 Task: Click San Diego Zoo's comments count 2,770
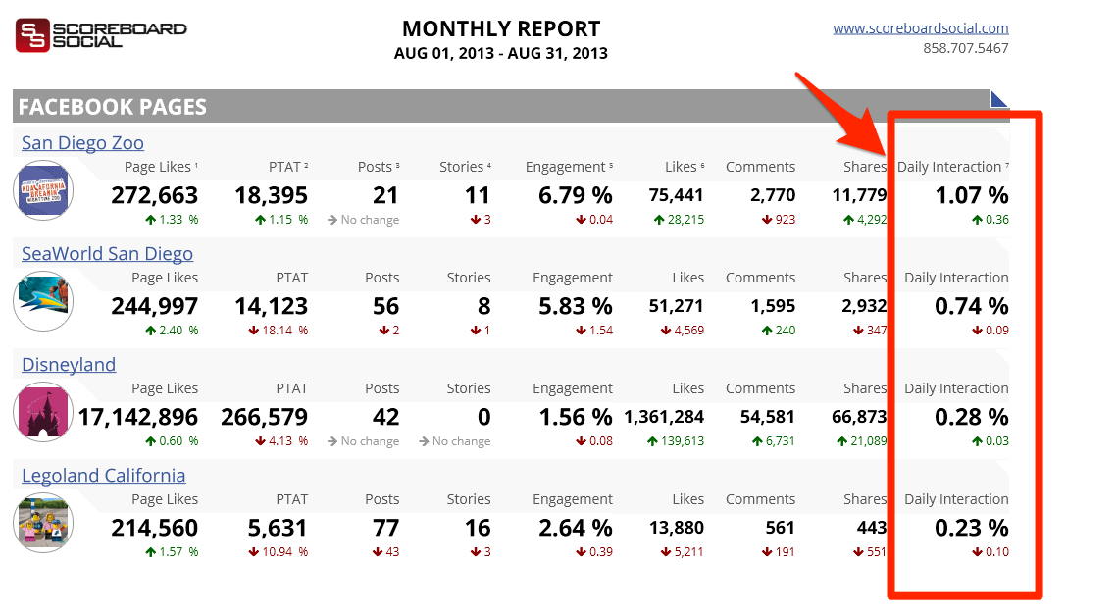click(x=773, y=195)
